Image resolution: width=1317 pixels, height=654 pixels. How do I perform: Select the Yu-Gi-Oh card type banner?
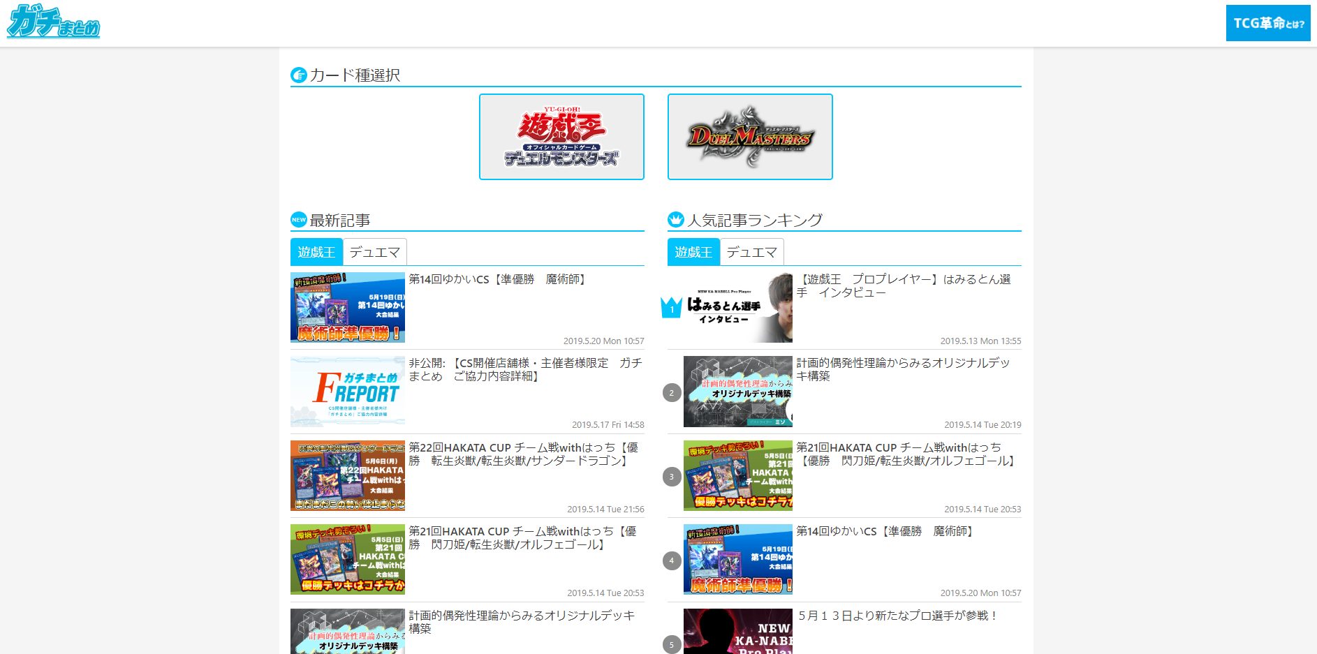[561, 137]
